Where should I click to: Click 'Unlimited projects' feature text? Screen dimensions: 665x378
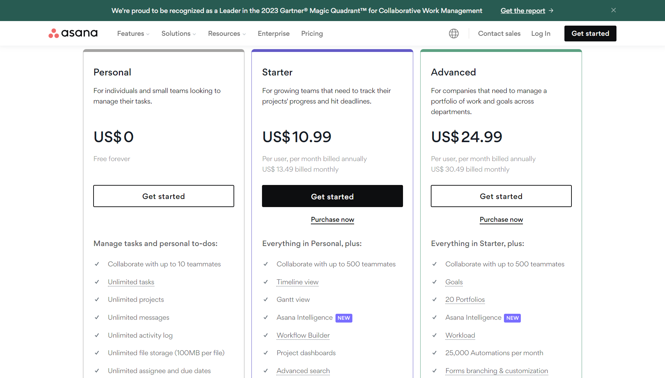point(136,299)
